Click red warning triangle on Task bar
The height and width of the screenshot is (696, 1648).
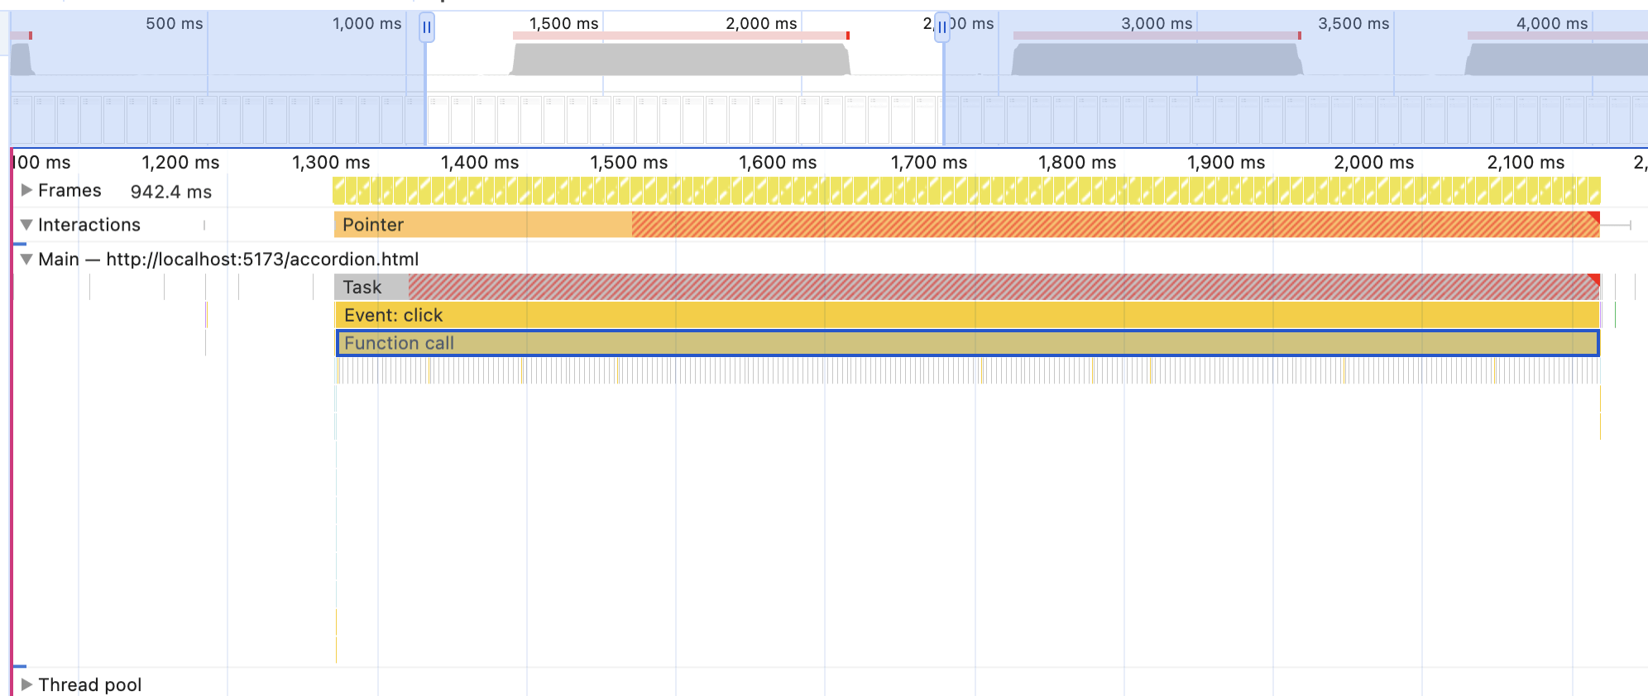click(1593, 279)
